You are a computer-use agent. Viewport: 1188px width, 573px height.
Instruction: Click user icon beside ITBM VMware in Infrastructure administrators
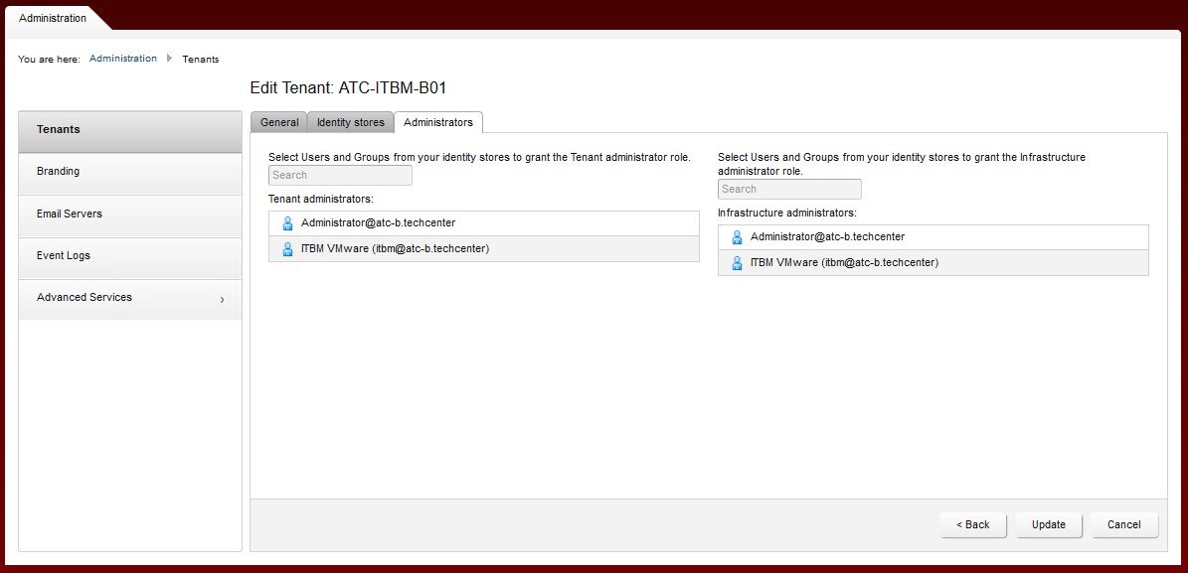(x=737, y=263)
